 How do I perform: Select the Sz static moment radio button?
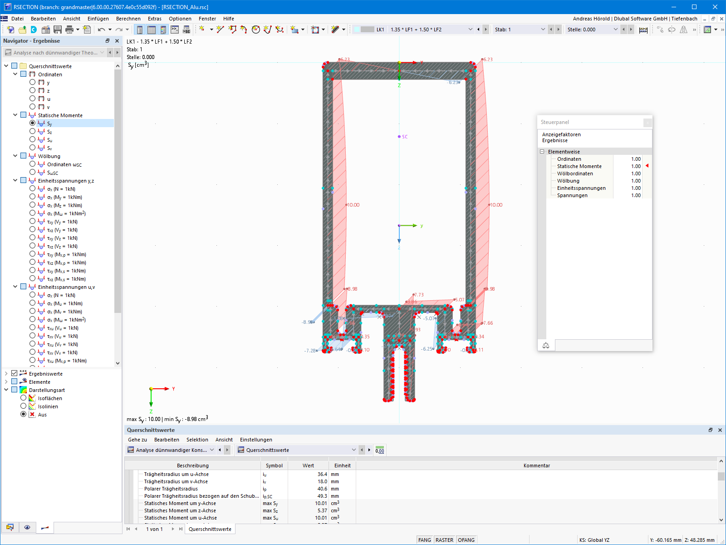32,131
